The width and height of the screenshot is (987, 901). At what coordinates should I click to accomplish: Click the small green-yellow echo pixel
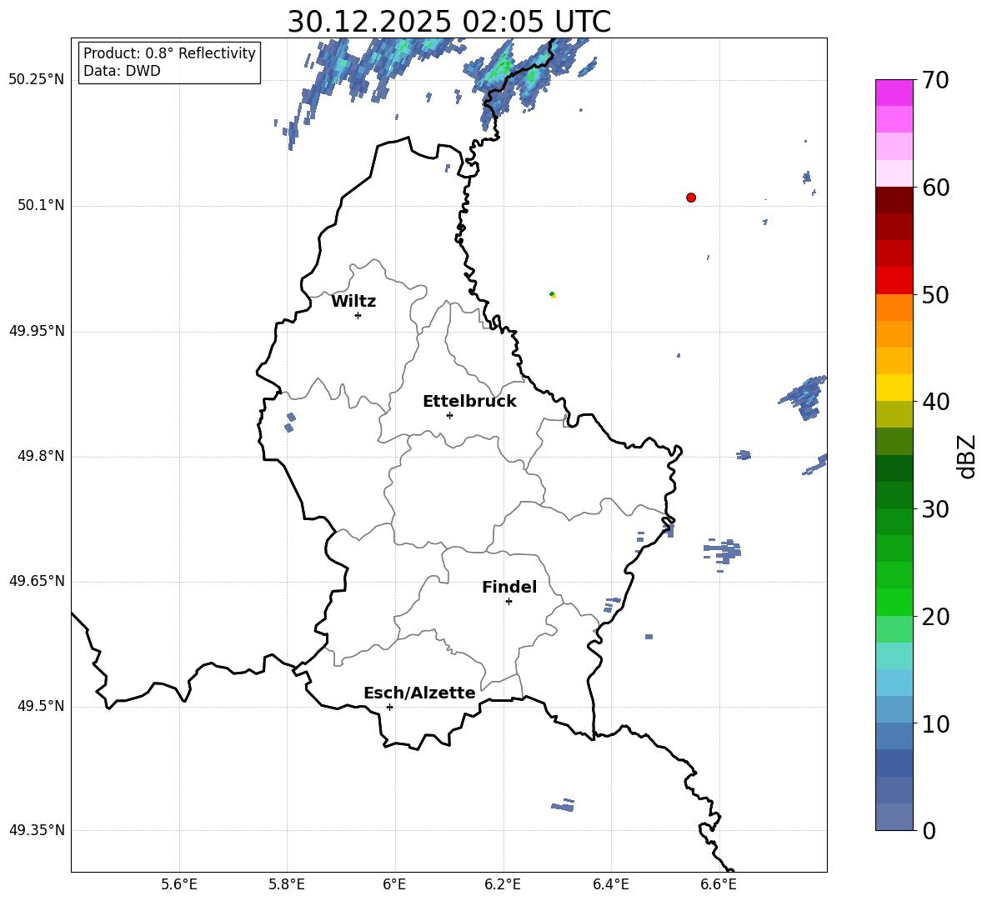[553, 294]
